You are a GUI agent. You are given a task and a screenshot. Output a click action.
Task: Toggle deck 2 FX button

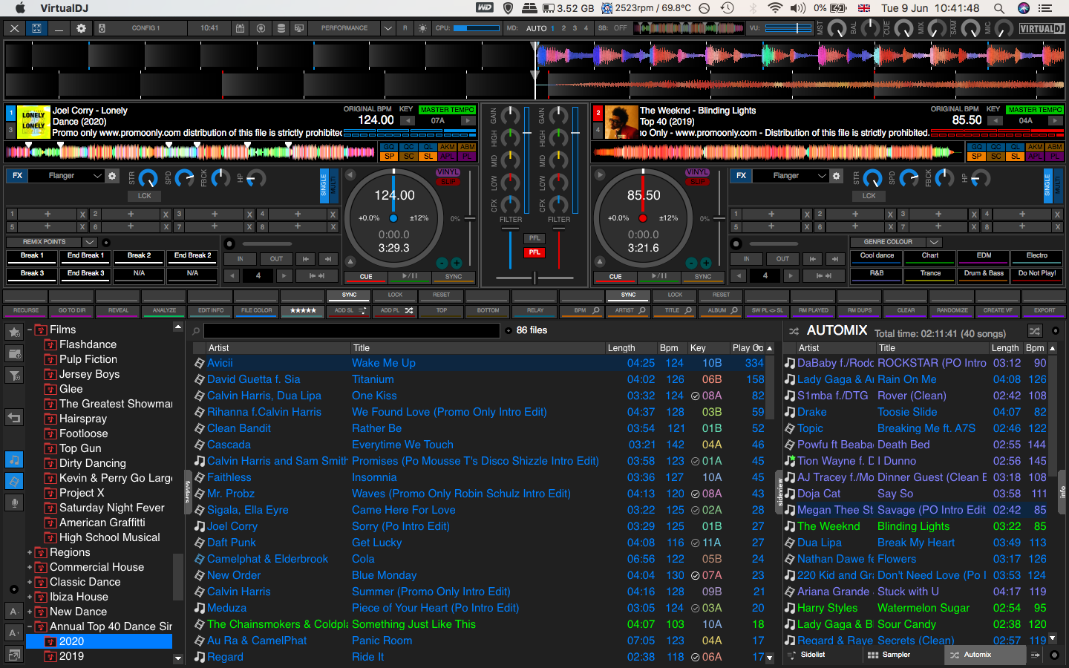[742, 176]
